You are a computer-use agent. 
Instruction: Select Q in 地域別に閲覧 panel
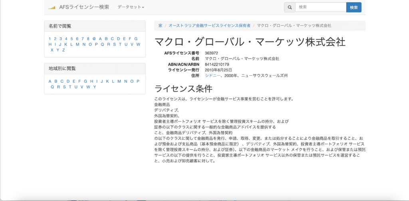click(x=52, y=87)
